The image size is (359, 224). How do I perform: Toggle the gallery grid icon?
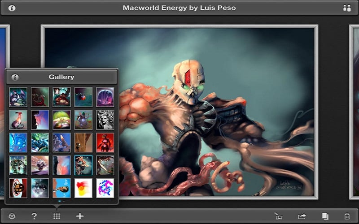click(57, 216)
